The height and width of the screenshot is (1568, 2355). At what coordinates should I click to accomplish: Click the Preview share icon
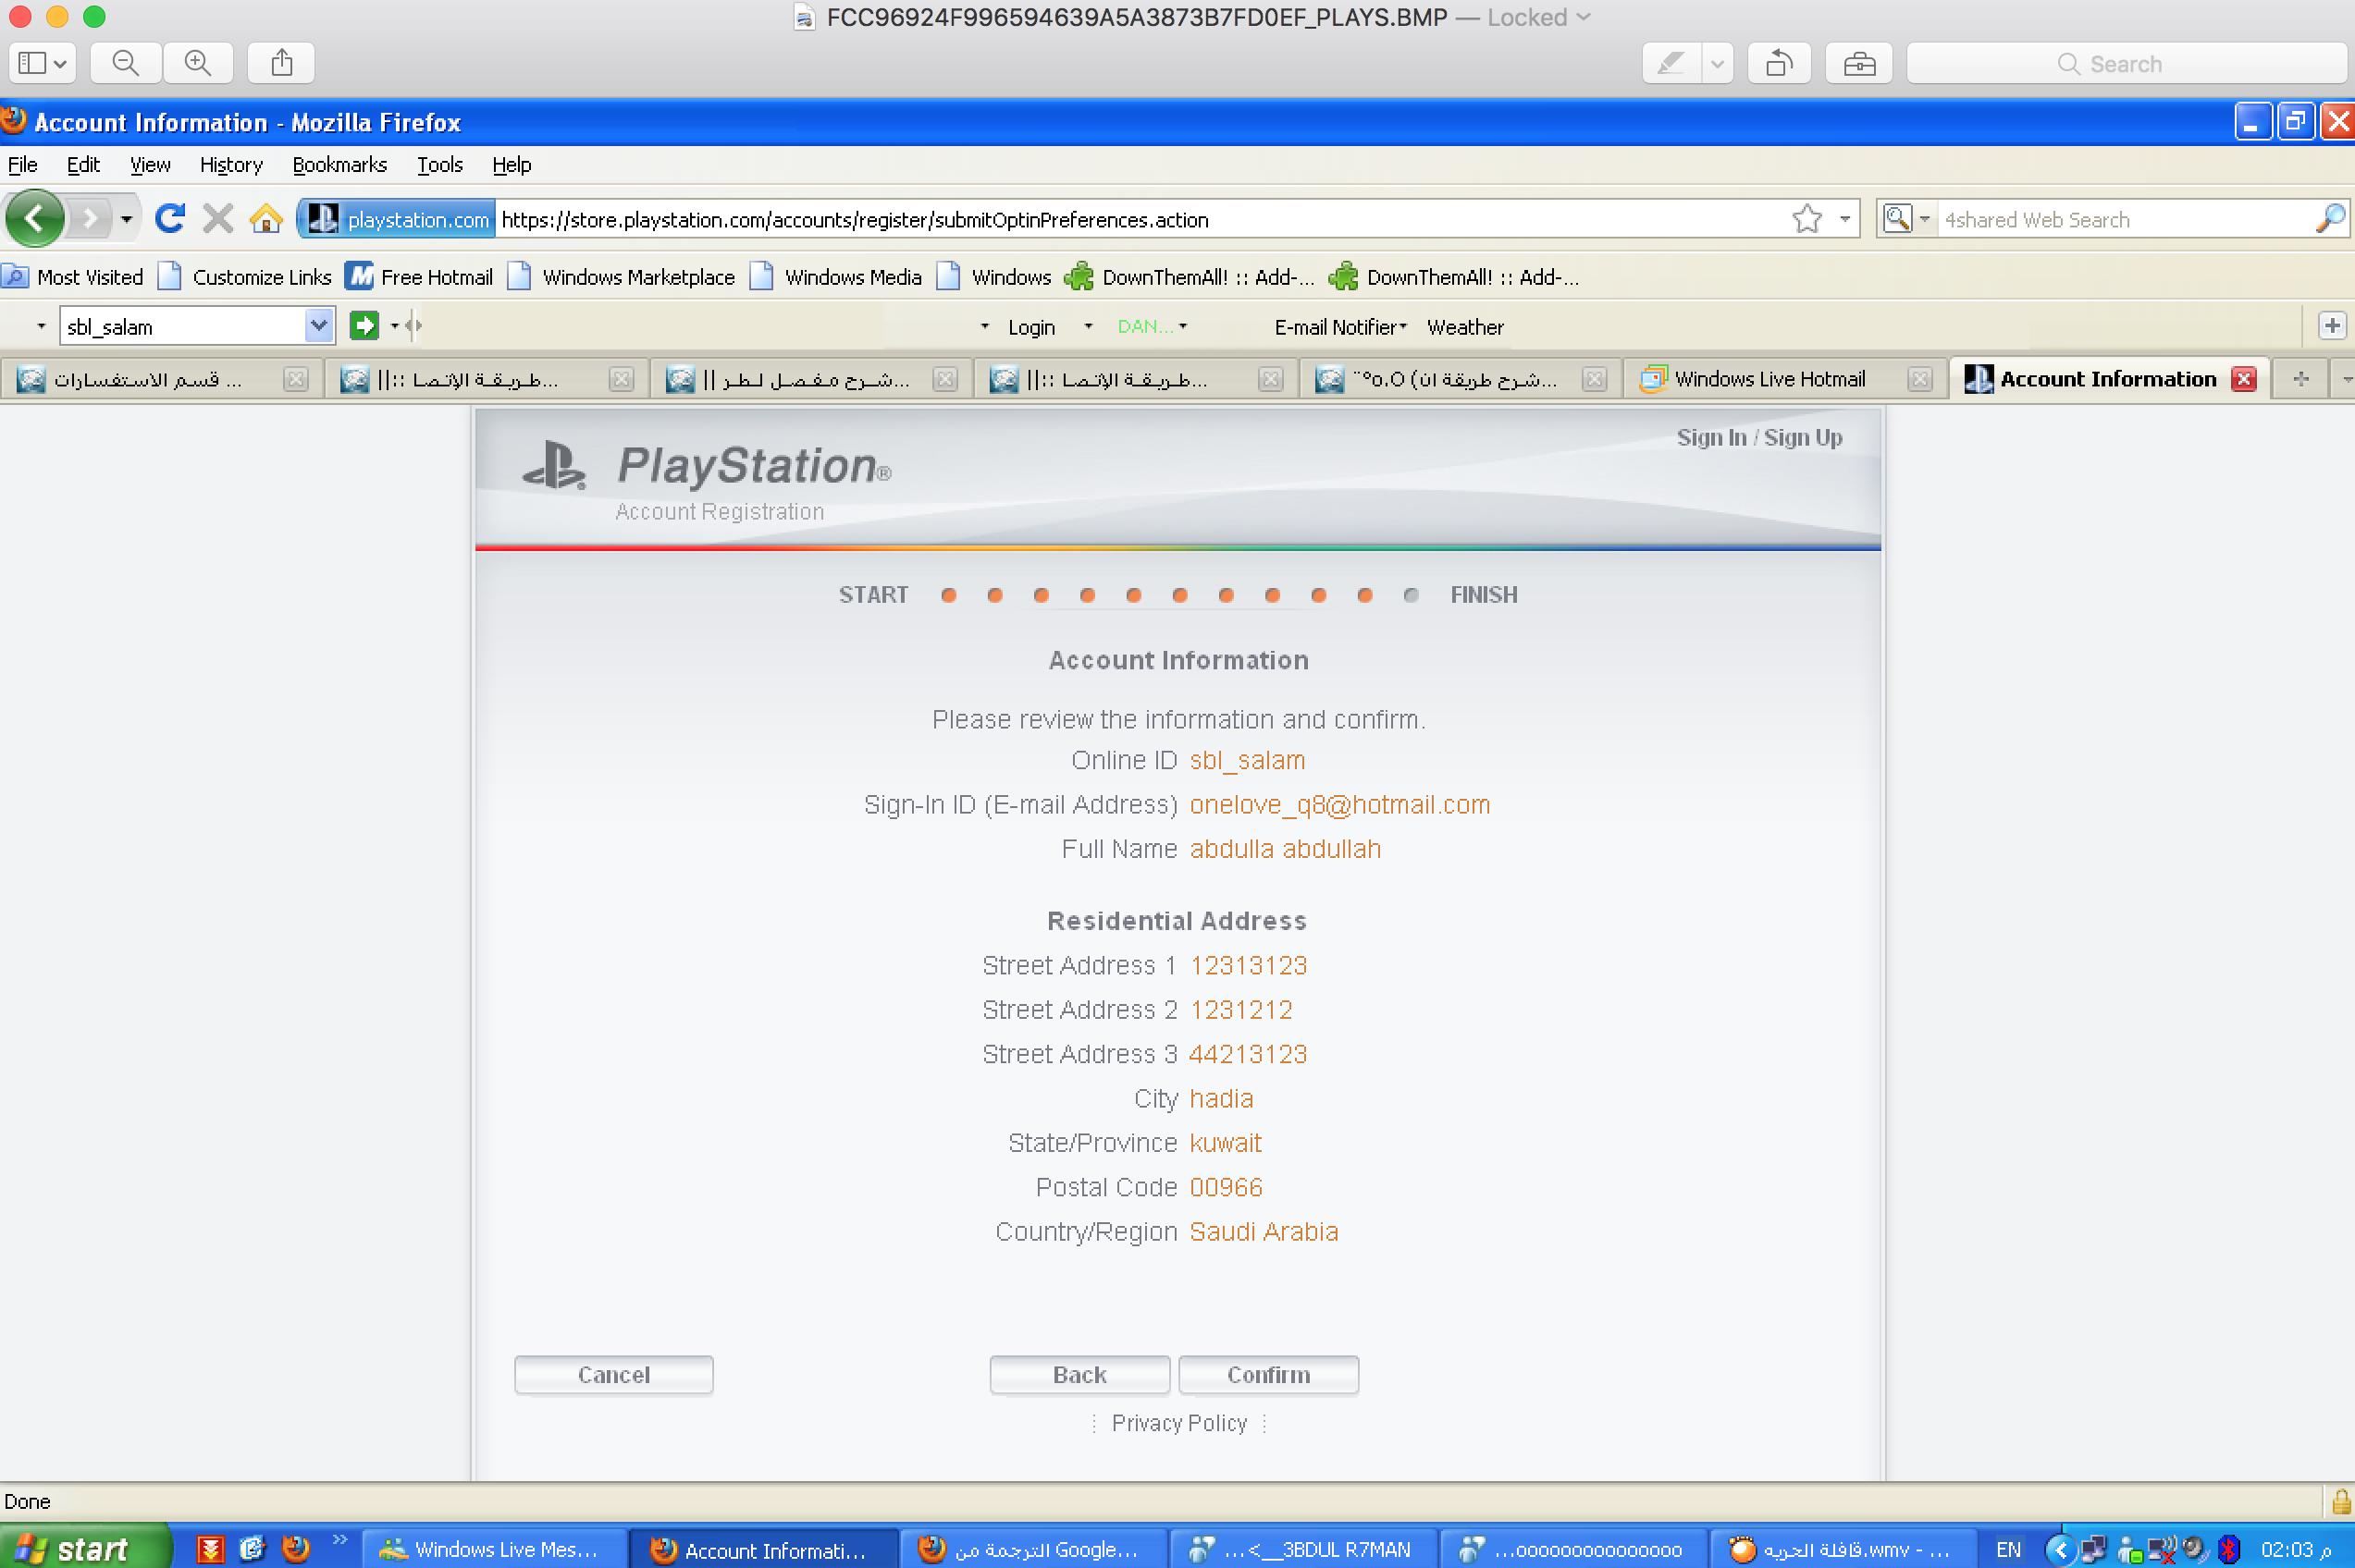point(282,63)
